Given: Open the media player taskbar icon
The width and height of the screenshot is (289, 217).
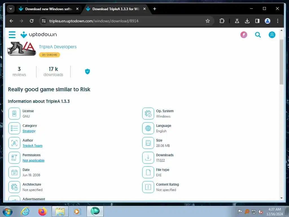Looking at the screenshot, I should [x=77, y=211].
